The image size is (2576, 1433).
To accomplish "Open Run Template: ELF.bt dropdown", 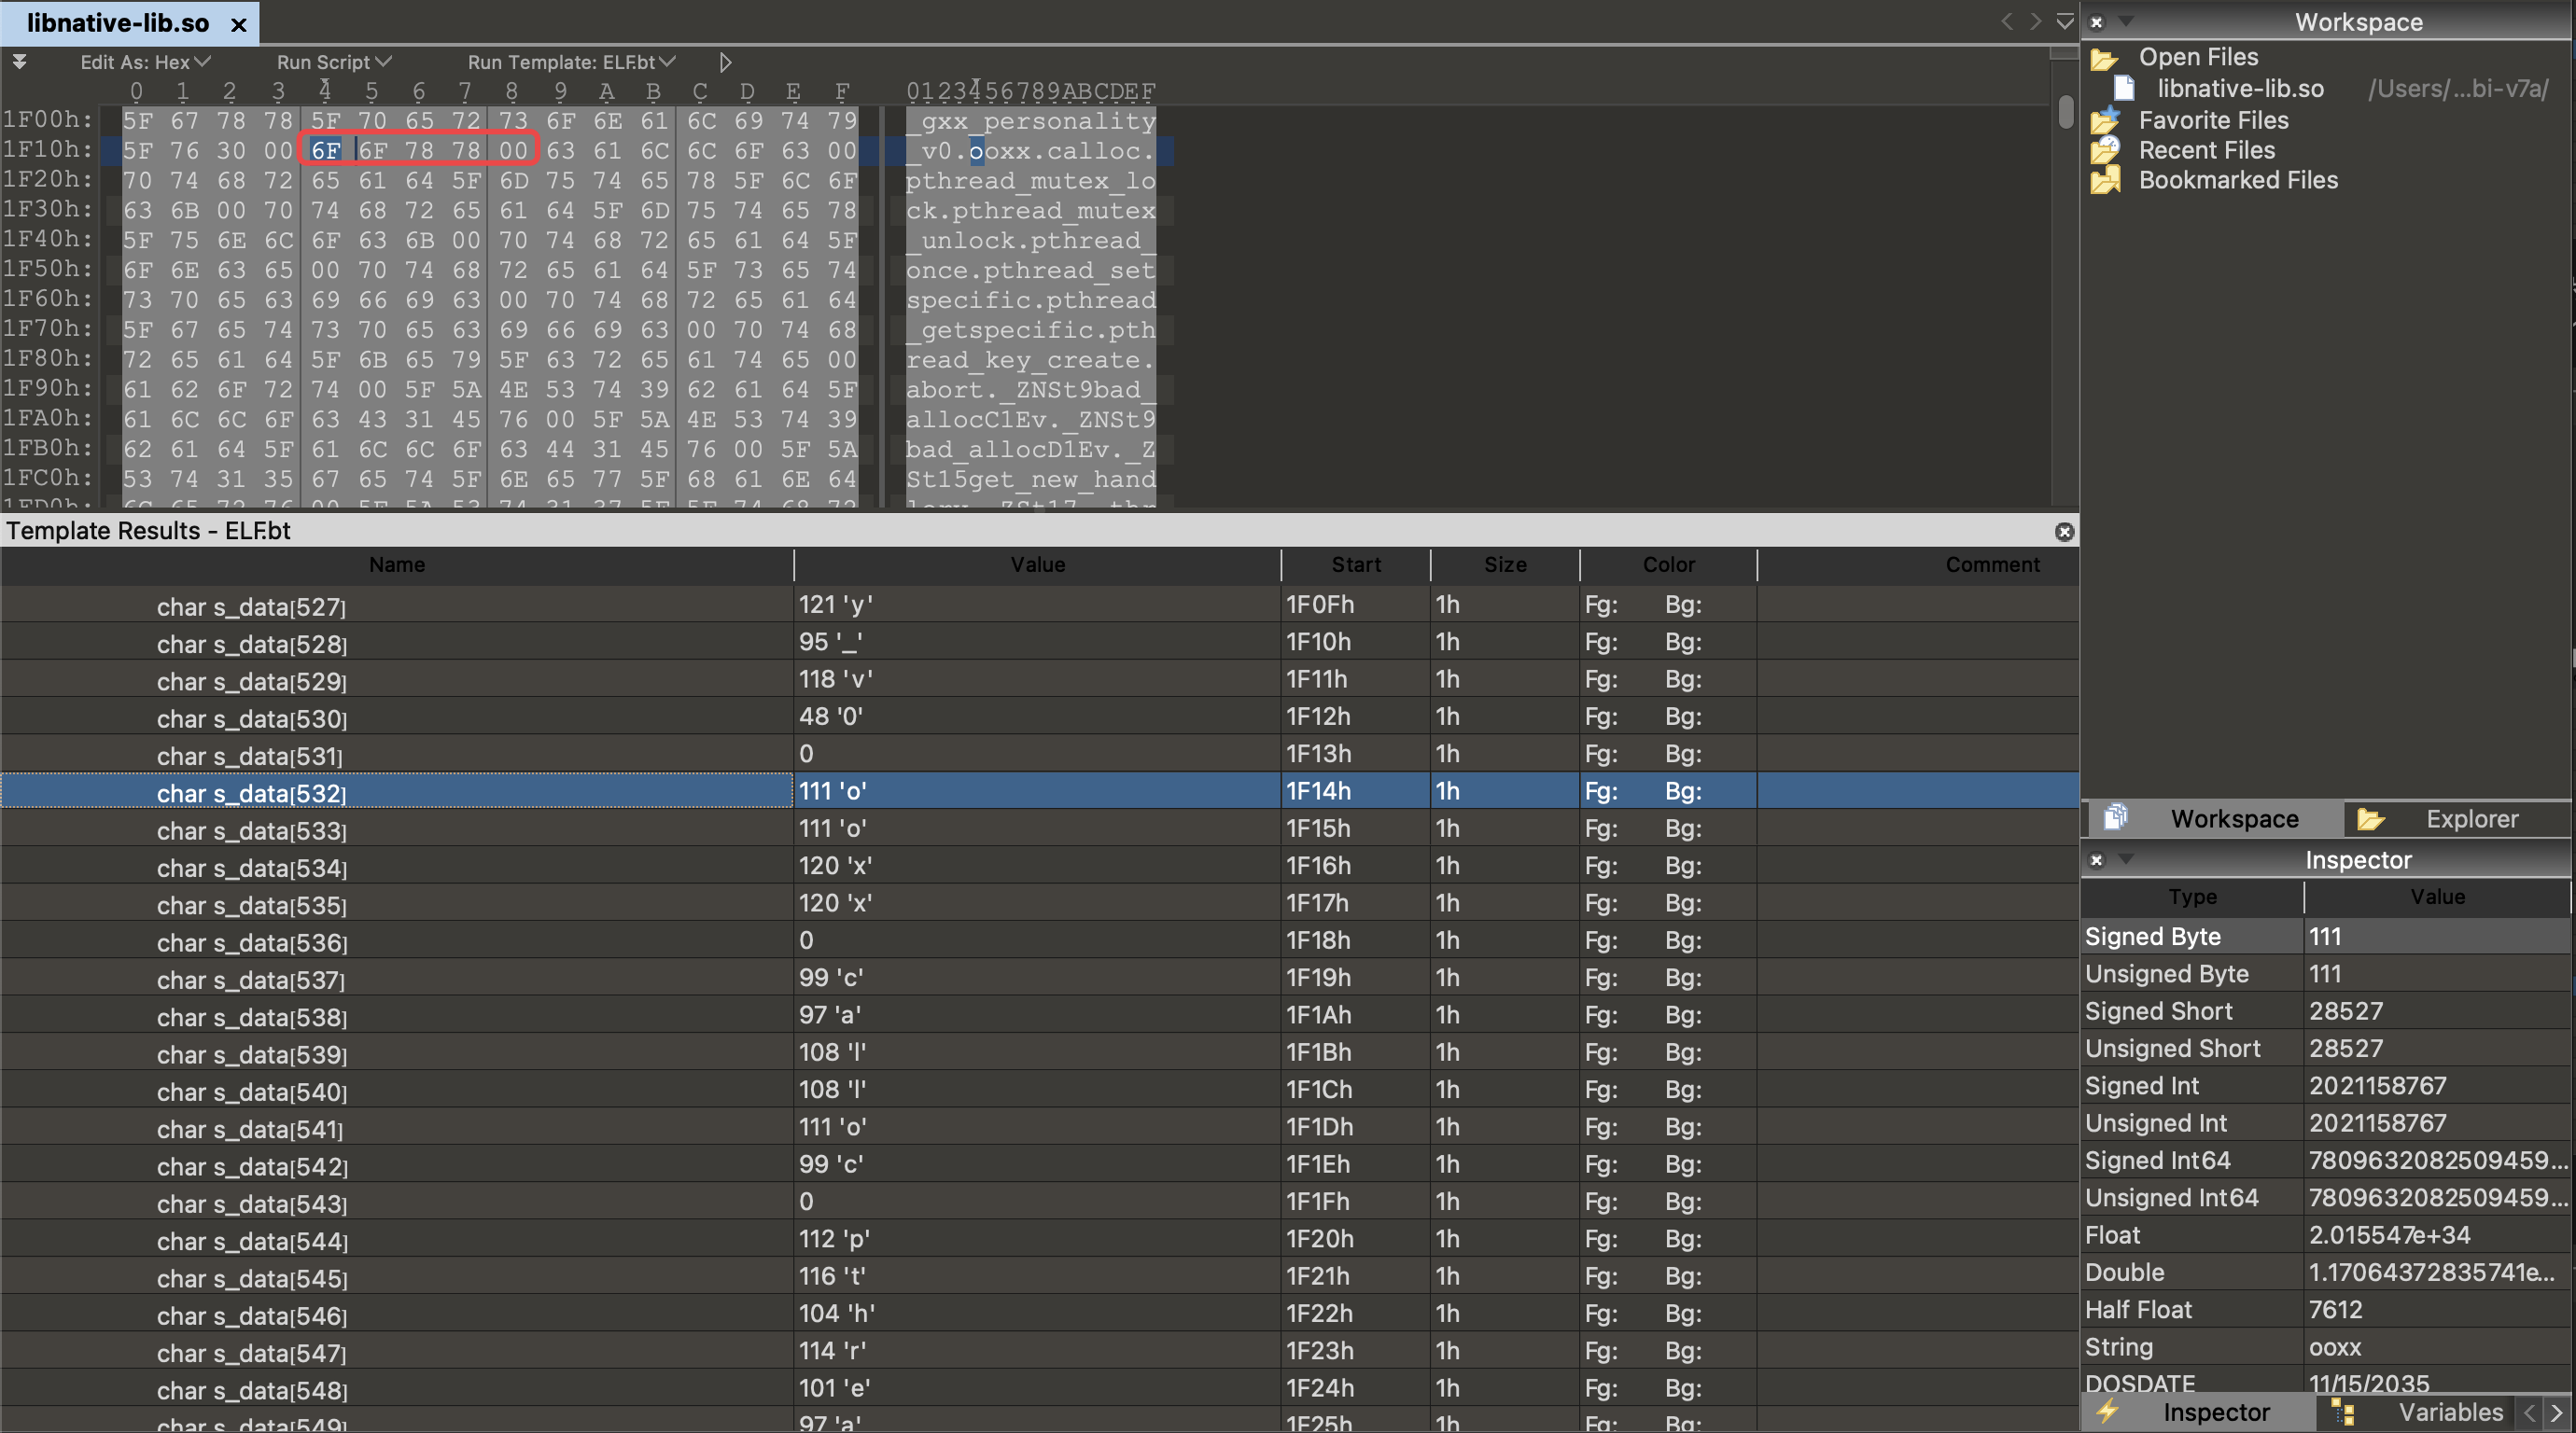I will [571, 62].
